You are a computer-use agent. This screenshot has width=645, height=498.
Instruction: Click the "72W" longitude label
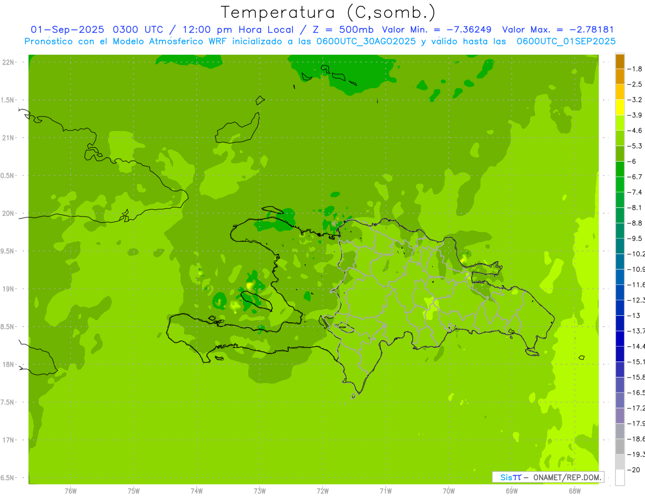click(322, 491)
